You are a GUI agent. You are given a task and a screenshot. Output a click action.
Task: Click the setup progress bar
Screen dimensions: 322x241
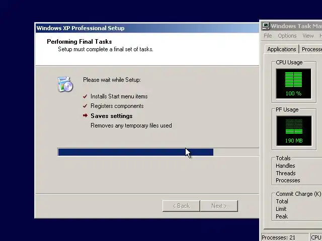(158, 152)
